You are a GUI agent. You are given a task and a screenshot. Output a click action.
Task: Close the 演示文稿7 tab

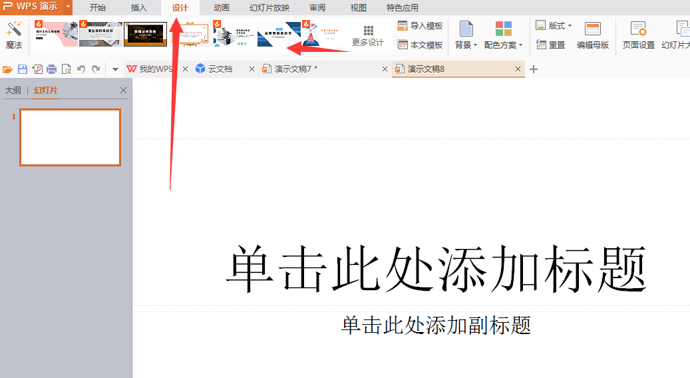(x=385, y=69)
